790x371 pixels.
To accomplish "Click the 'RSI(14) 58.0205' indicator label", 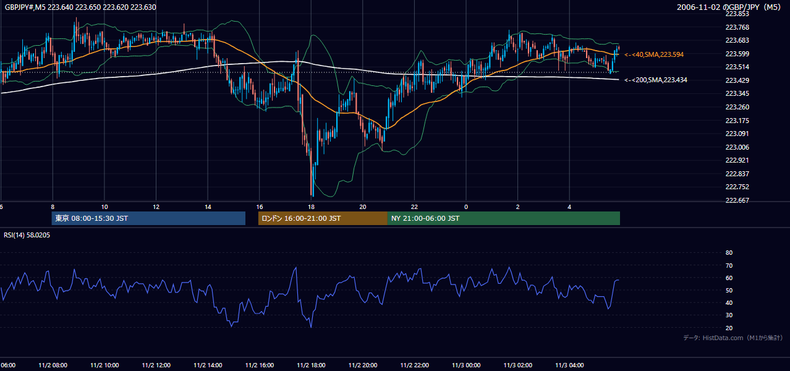I will [x=27, y=235].
